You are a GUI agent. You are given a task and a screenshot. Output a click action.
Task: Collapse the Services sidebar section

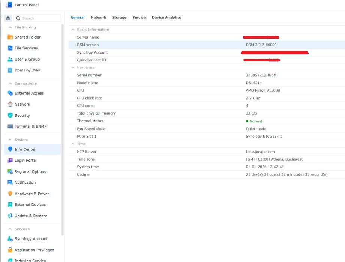10,229
